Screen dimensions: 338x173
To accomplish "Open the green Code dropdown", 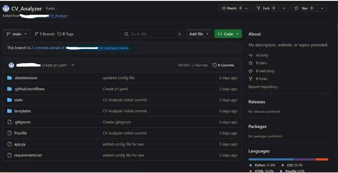I will [x=228, y=34].
